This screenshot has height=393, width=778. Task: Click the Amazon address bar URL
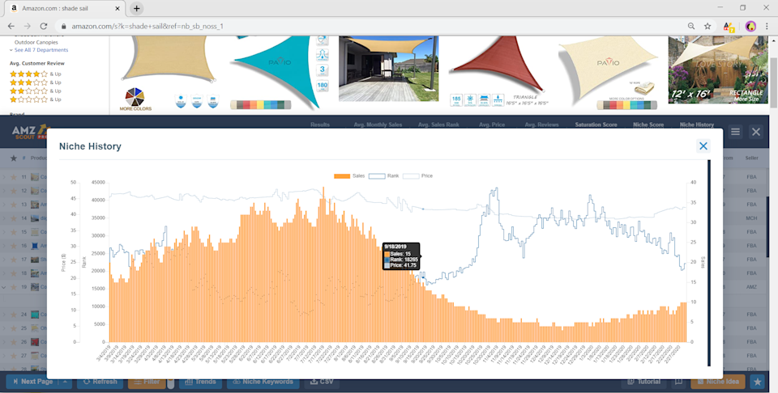click(147, 26)
